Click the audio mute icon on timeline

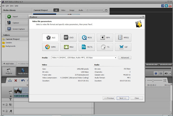click(11, 96)
